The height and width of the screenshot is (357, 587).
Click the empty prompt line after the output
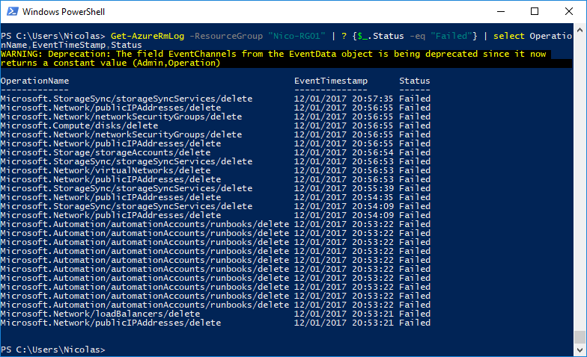coord(53,350)
